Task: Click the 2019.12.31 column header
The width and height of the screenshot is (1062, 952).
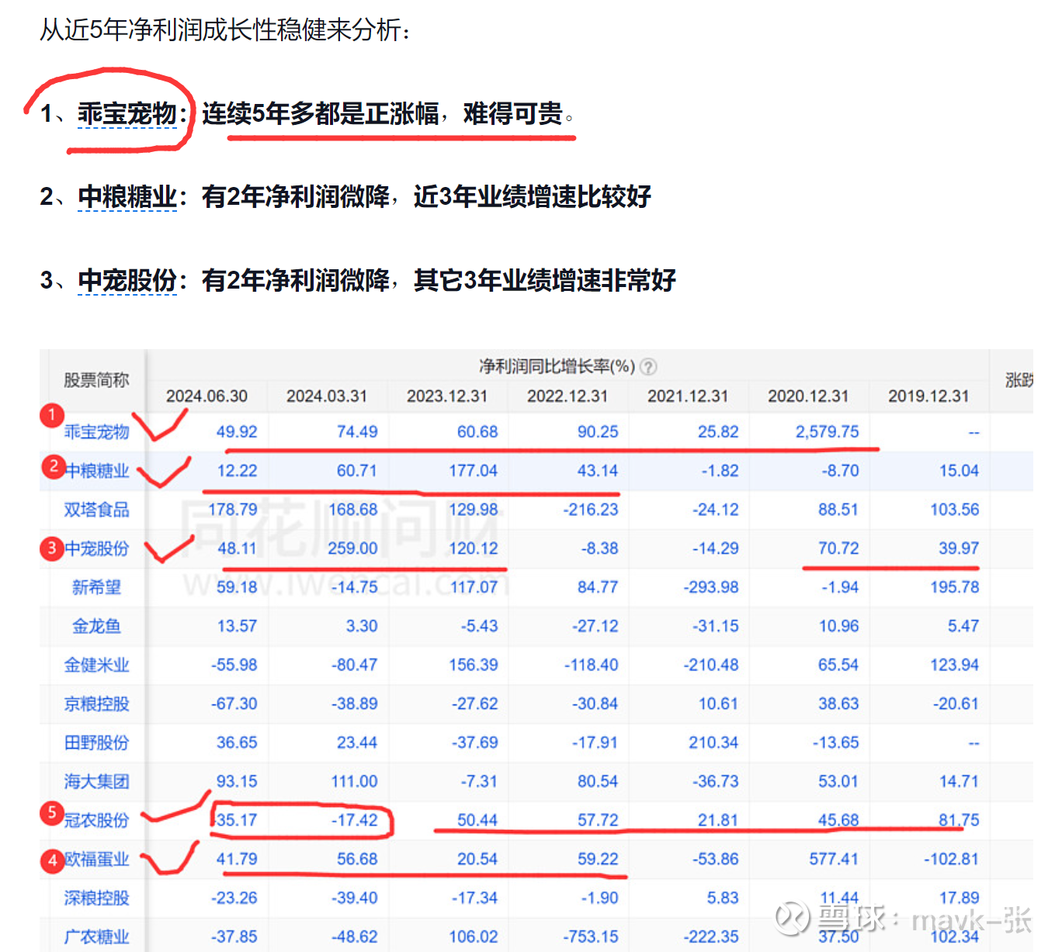Action: coord(928,396)
